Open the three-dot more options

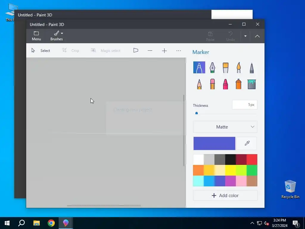tap(179, 51)
